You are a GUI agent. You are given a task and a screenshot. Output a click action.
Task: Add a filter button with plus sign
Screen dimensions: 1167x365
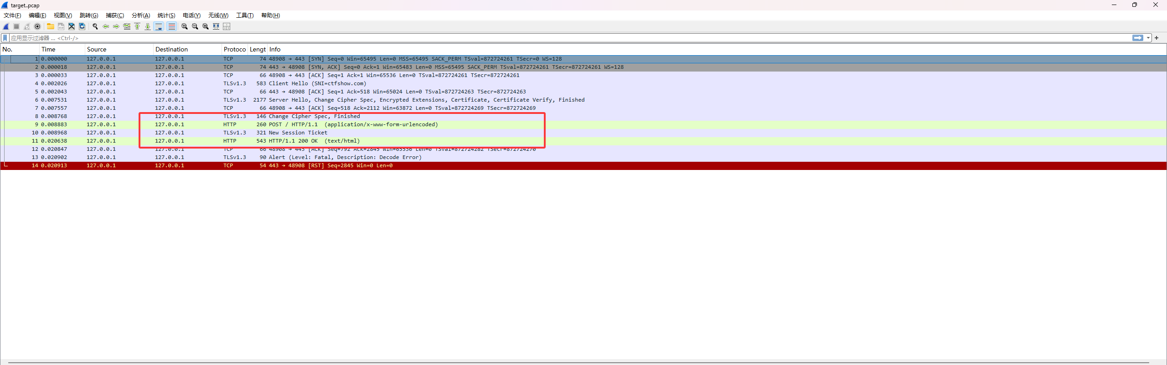coord(1157,38)
